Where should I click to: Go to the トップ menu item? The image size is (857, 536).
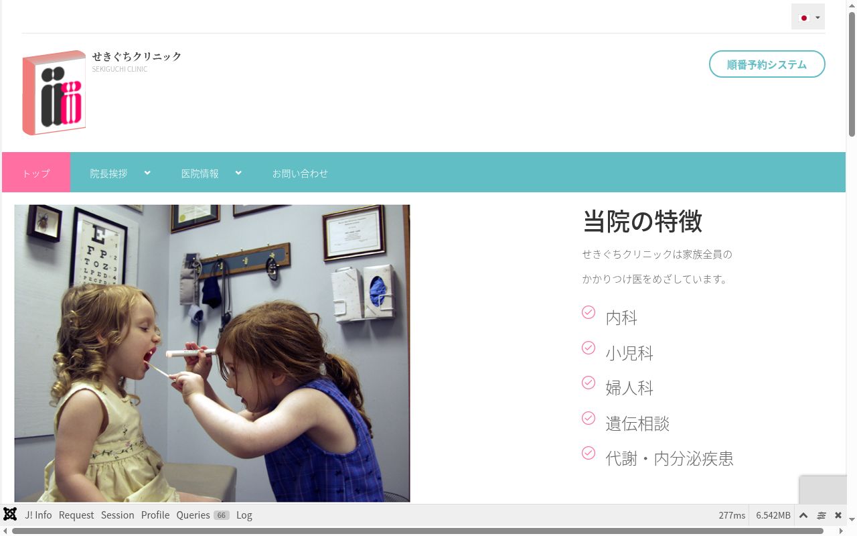(x=36, y=173)
